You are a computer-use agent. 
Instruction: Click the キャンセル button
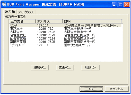[x=117, y=89]
